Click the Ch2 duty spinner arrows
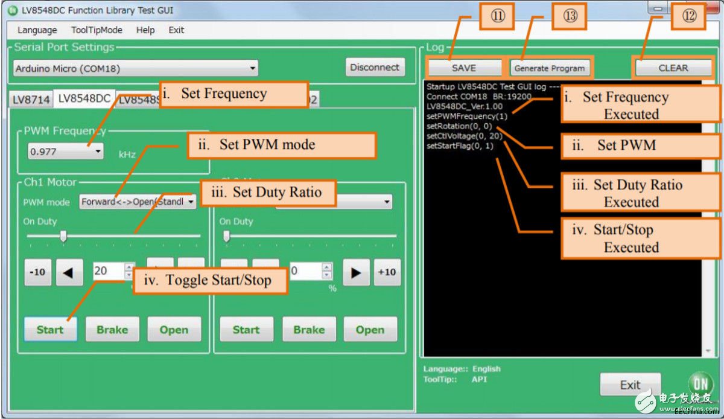This screenshot has height=419, width=724. pyautogui.click(x=326, y=271)
